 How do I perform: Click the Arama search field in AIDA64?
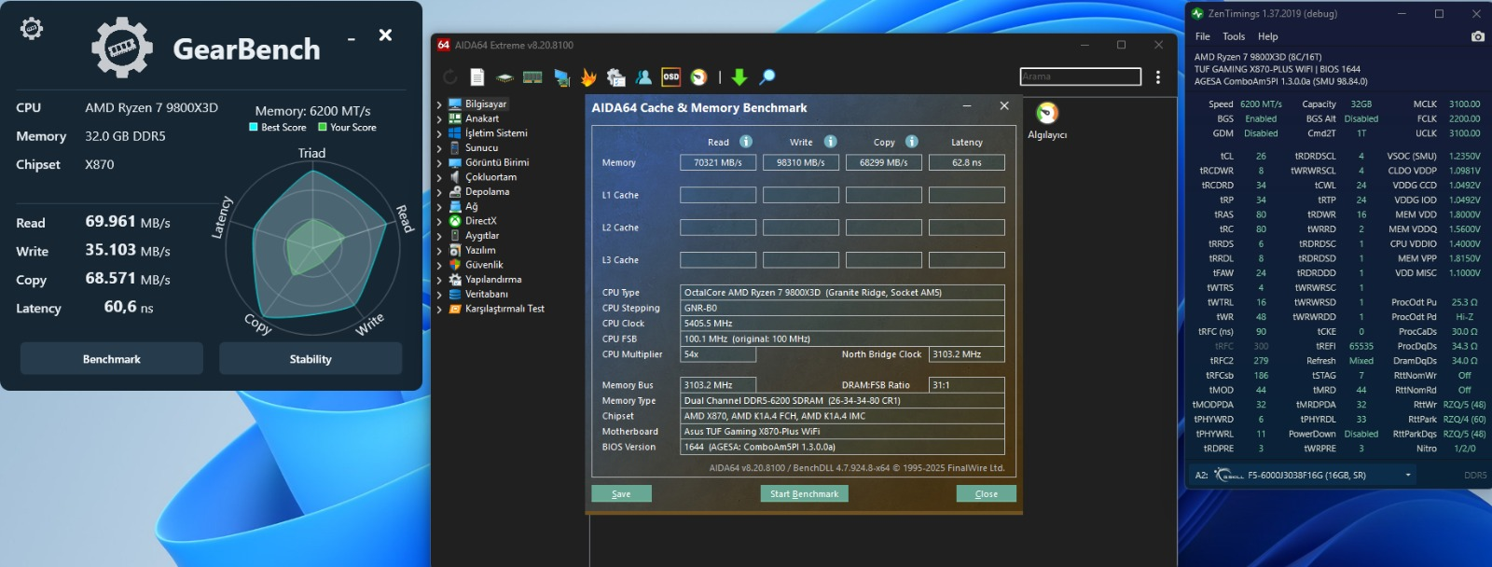point(1081,76)
